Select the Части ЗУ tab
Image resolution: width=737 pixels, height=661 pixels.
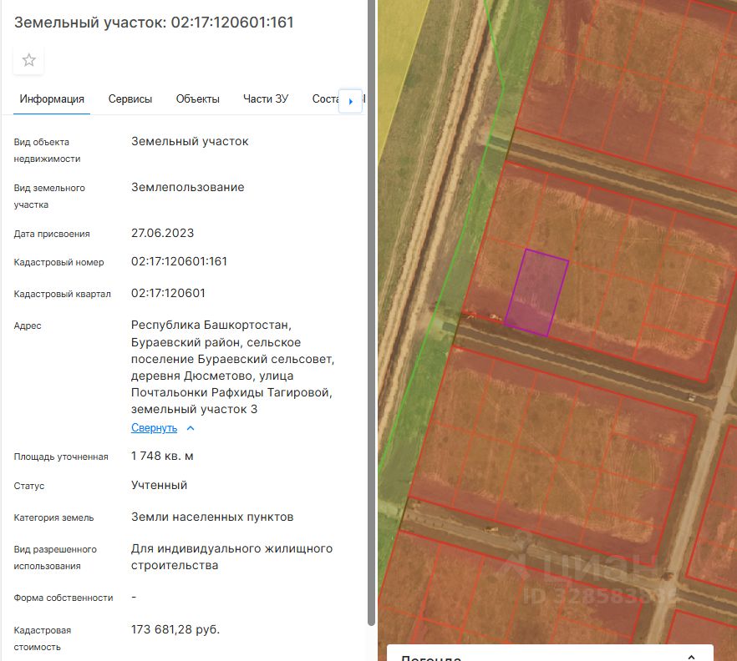point(266,99)
